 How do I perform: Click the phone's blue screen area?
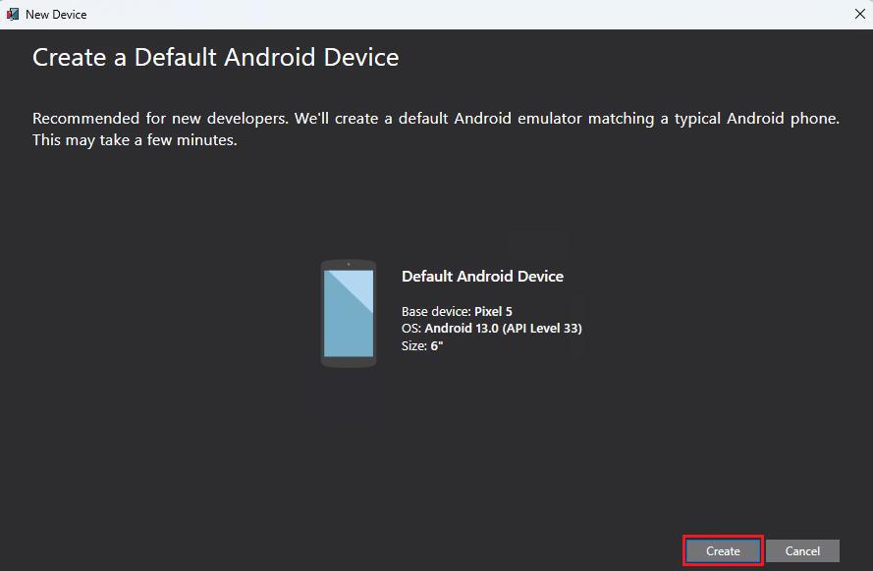[x=348, y=313]
